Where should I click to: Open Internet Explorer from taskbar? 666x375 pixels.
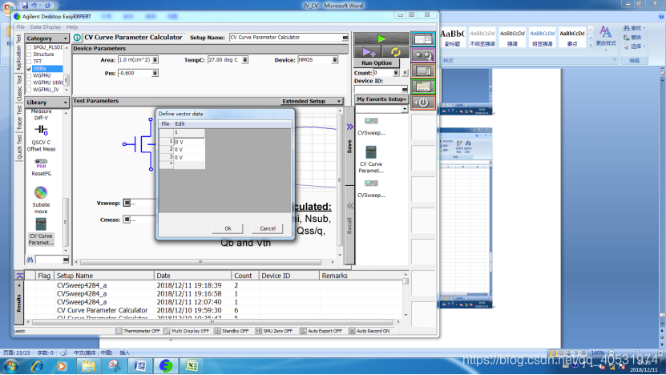coord(37,365)
